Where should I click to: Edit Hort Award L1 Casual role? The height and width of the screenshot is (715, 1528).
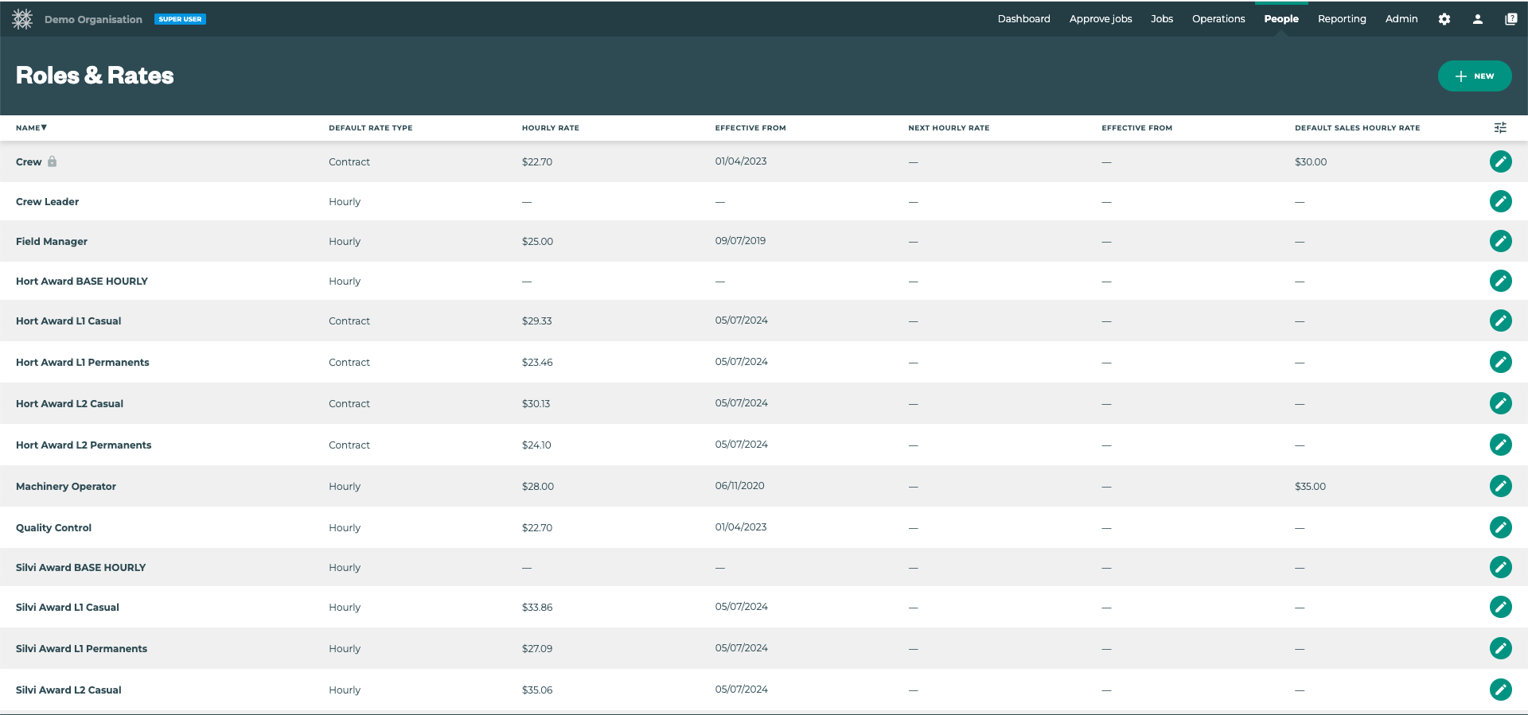1500,321
